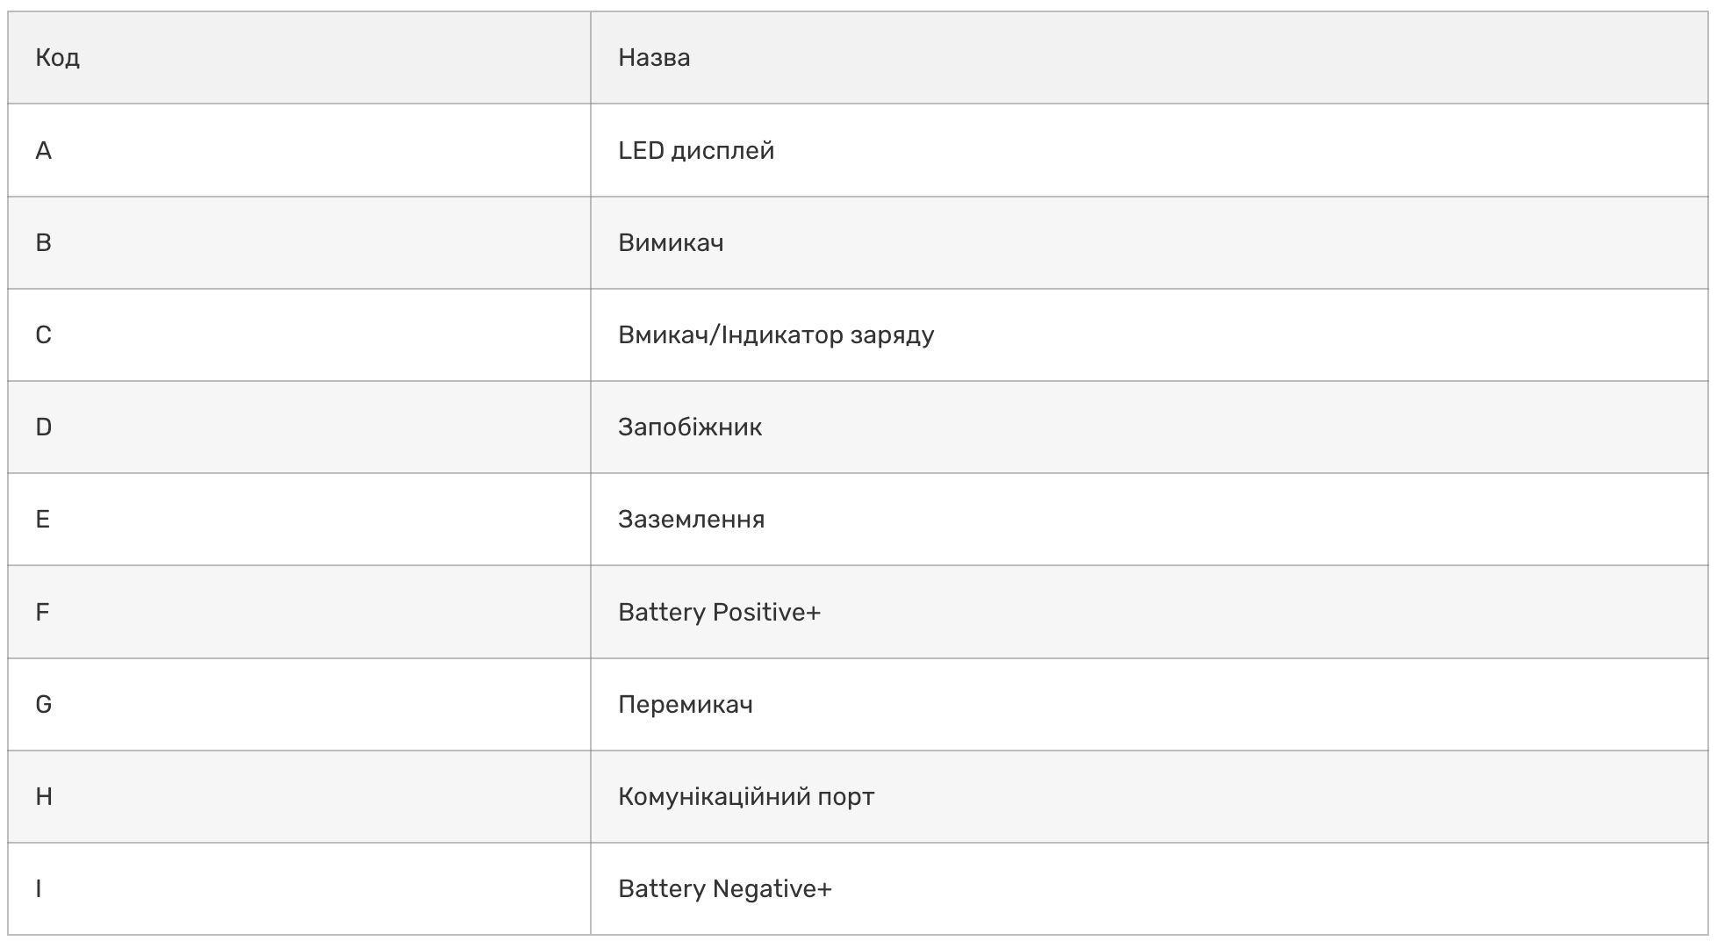Click code cell "G"

44,705
